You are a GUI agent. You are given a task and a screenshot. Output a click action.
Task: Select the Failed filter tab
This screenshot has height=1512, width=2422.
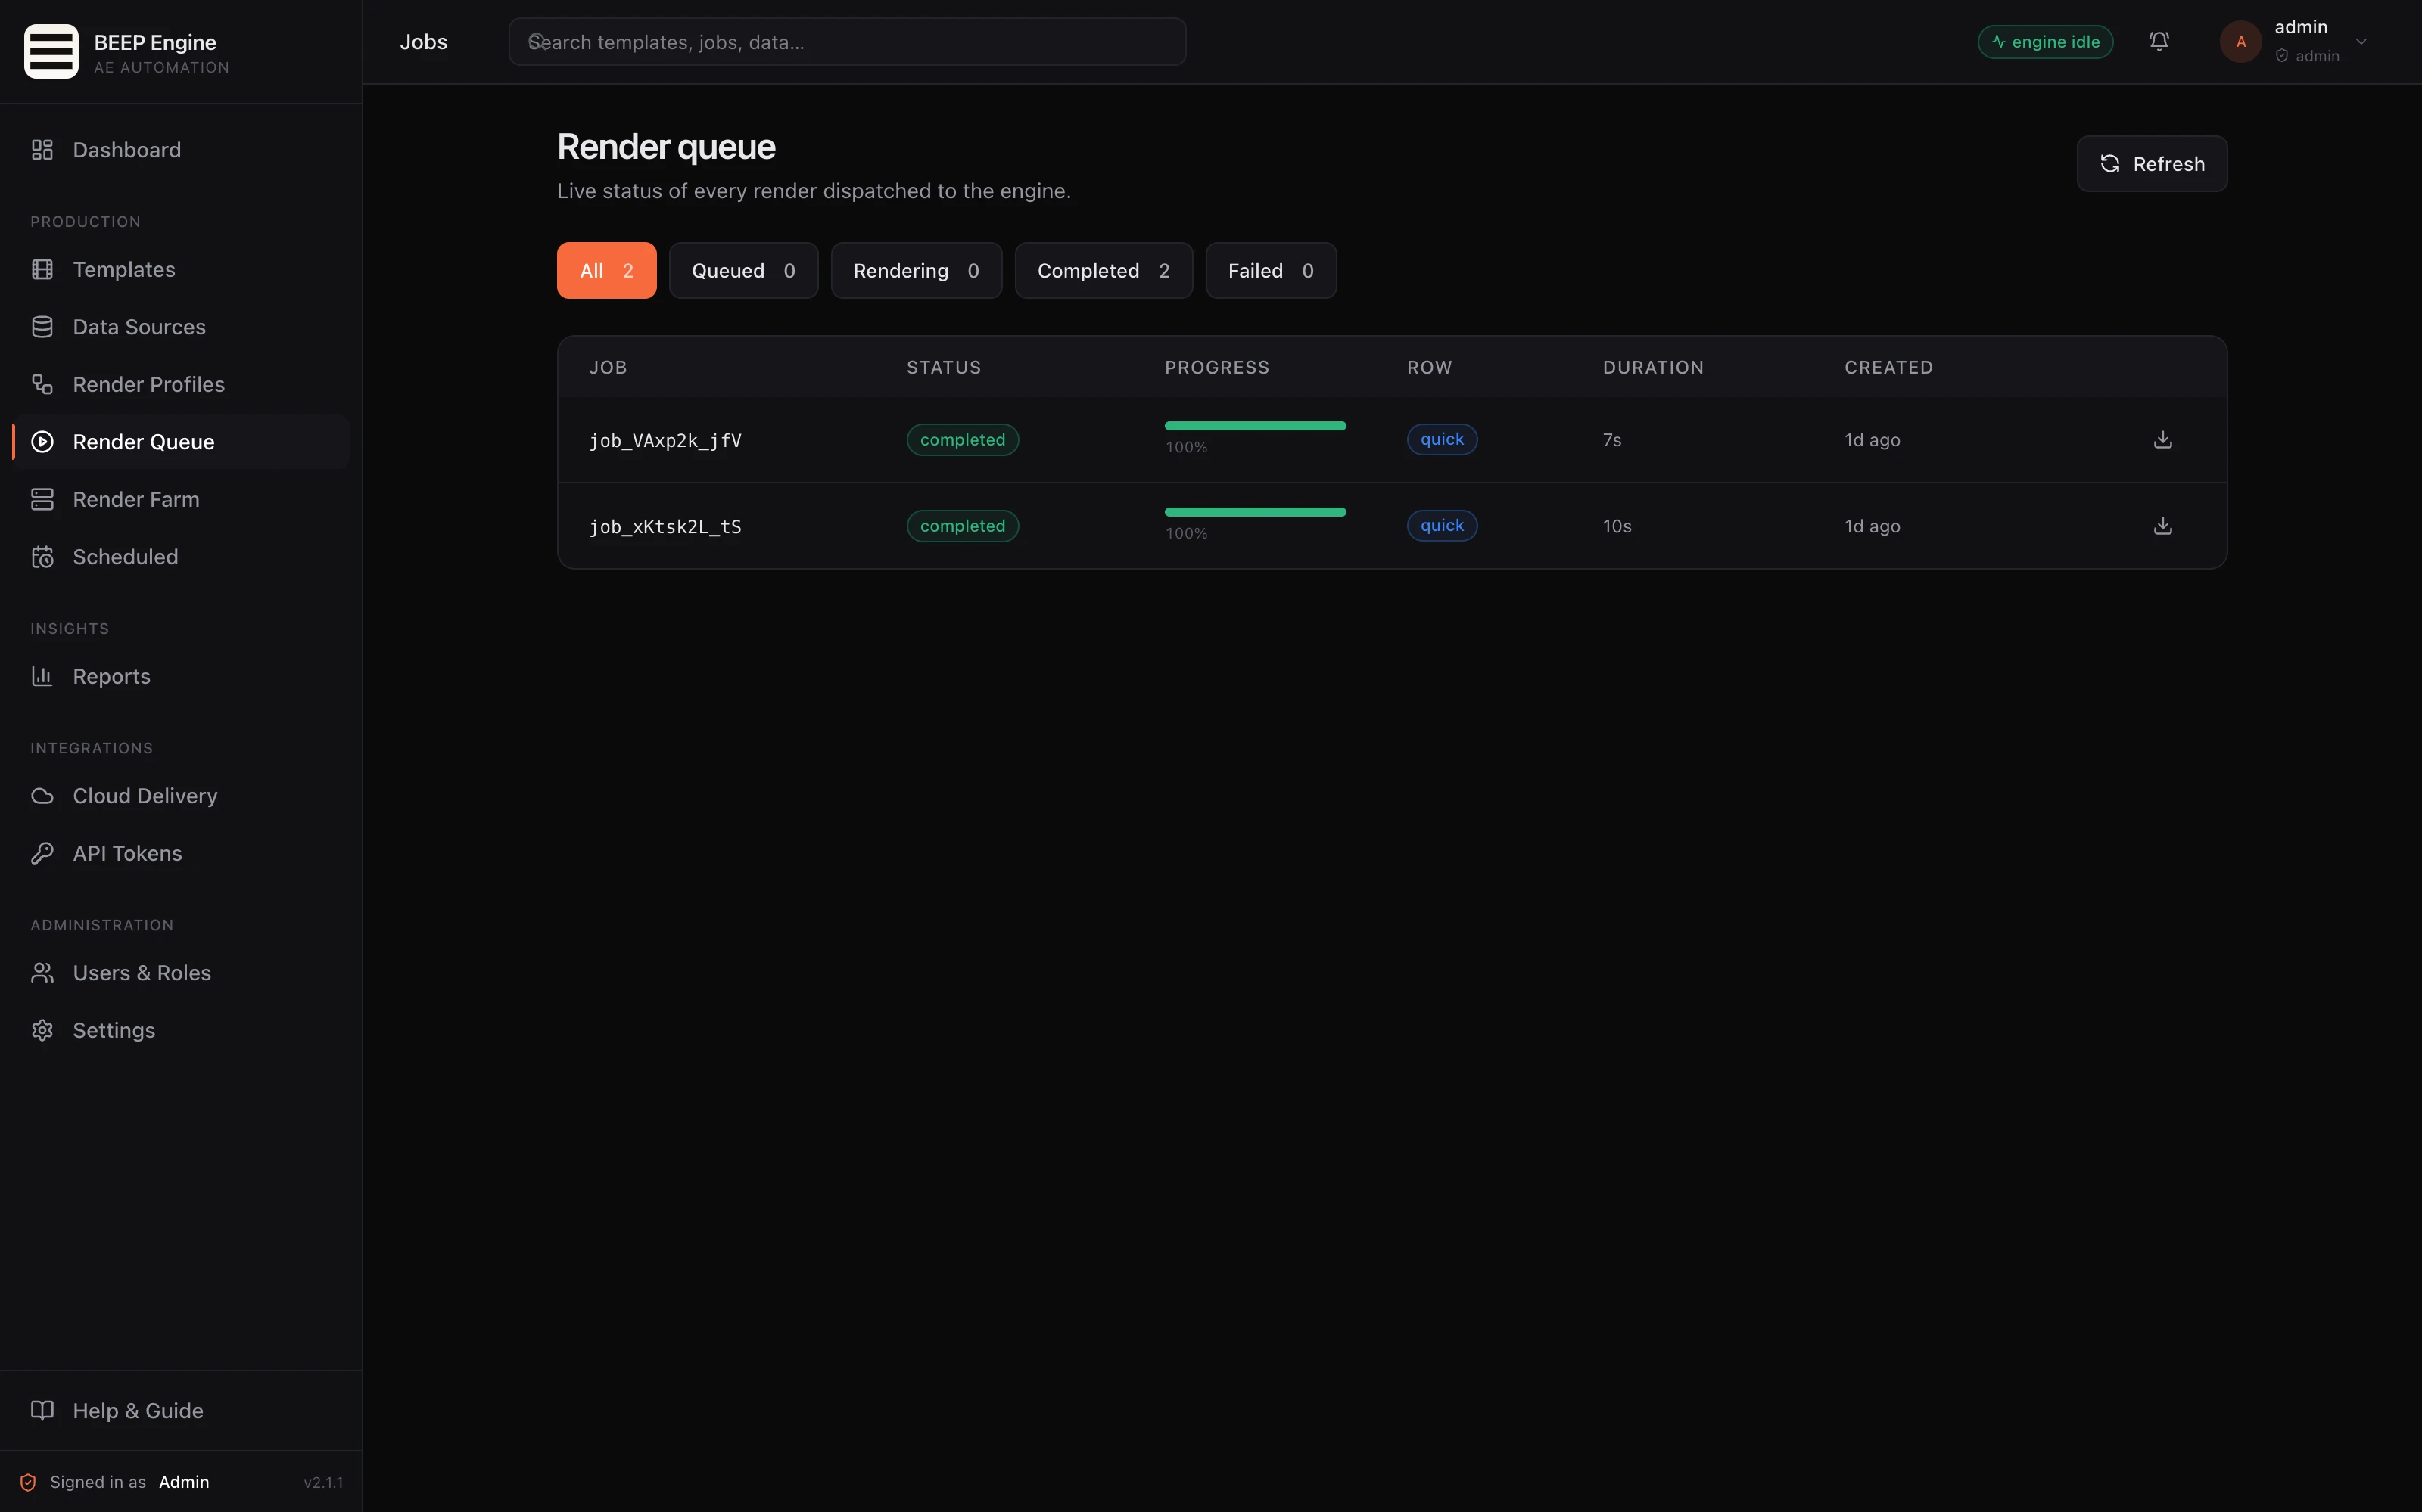[x=1271, y=271]
